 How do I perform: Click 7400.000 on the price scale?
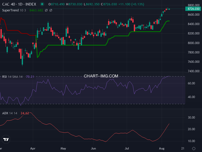tap(194, 71)
